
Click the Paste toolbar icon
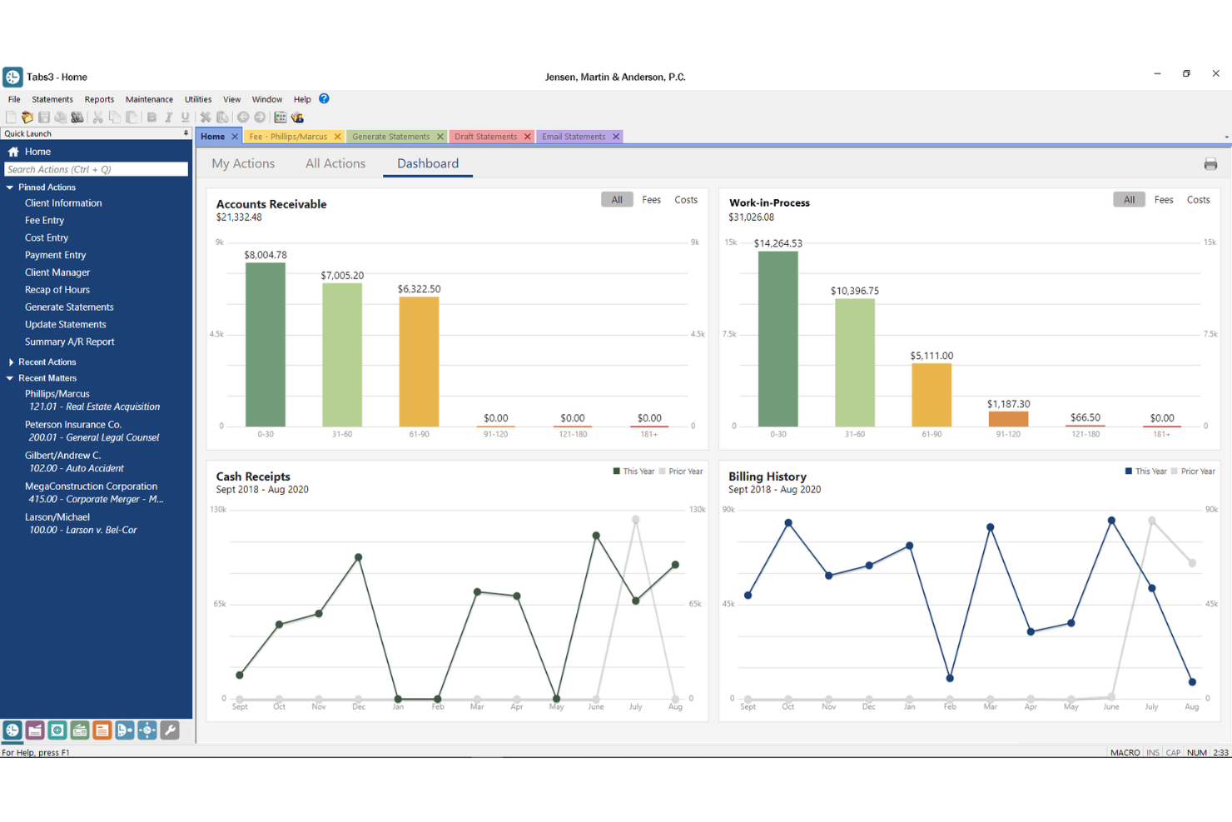pyautogui.click(x=132, y=117)
